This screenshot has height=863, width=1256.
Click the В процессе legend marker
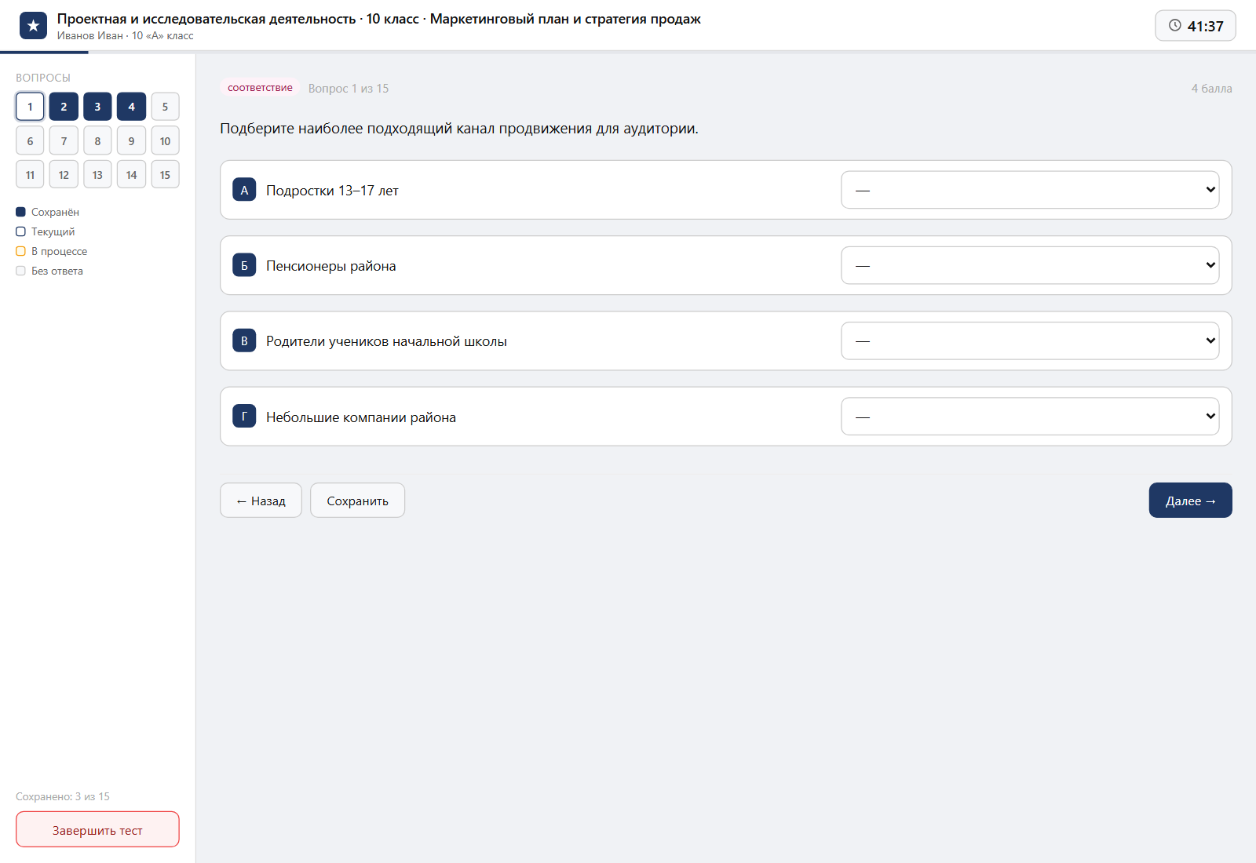coord(21,251)
